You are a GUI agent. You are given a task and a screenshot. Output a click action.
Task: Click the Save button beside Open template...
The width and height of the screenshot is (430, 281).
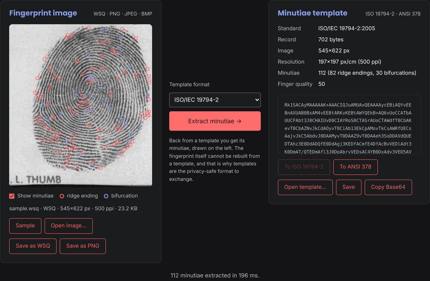[349, 187]
